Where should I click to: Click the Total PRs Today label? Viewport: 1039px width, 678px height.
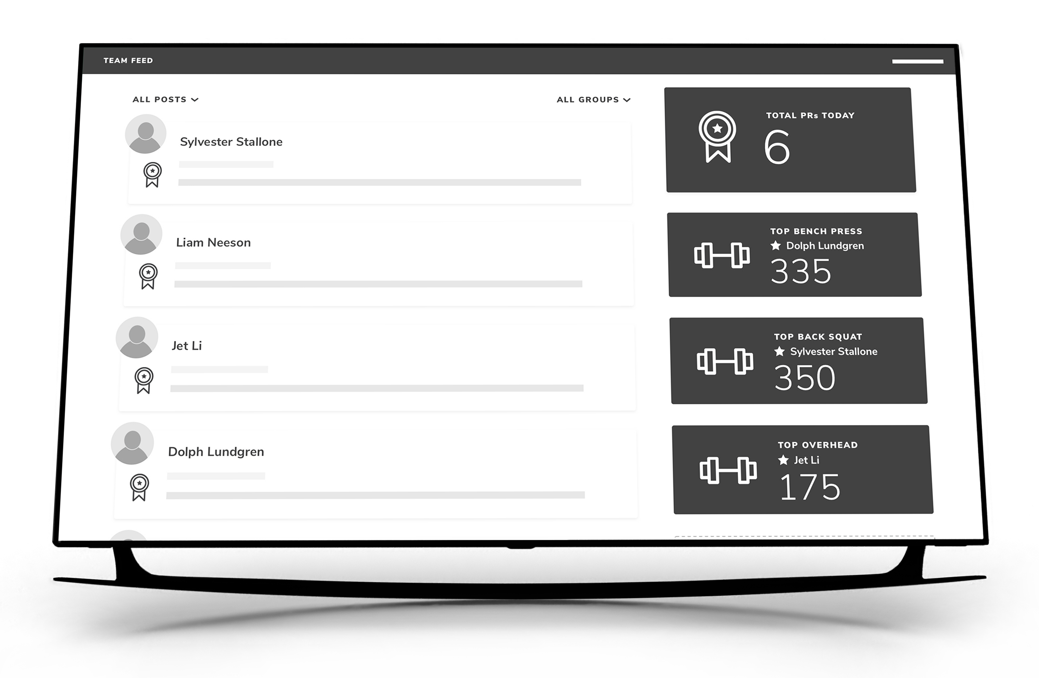pos(810,115)
